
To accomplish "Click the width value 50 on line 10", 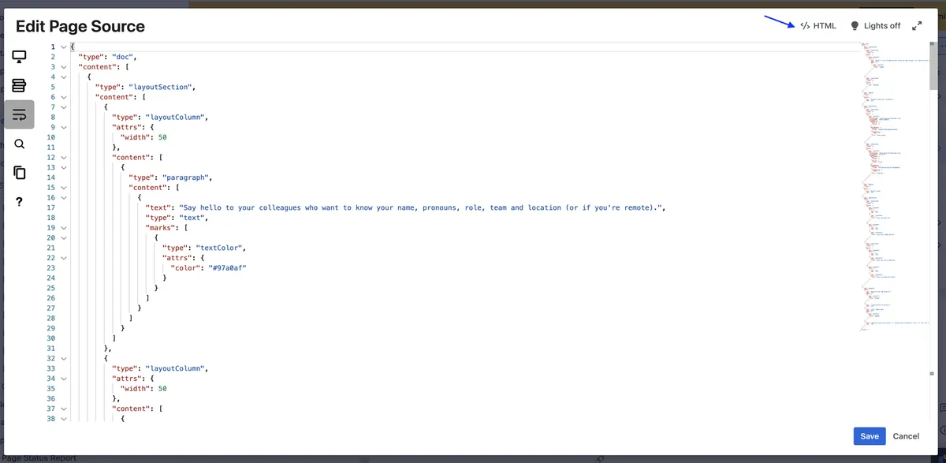I will click(x=162, y=137).
